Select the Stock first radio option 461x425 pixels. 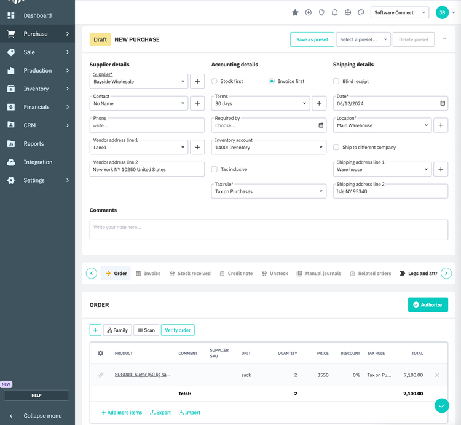215,81
